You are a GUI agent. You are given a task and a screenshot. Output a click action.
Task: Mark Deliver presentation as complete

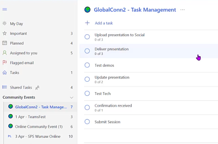[87, 51]
